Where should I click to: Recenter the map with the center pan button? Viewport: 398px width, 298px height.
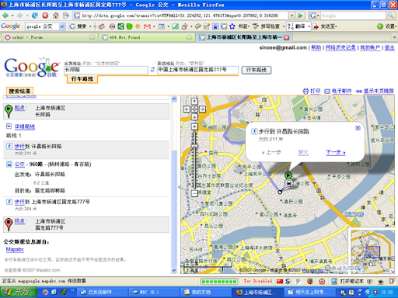click(194, 109)
